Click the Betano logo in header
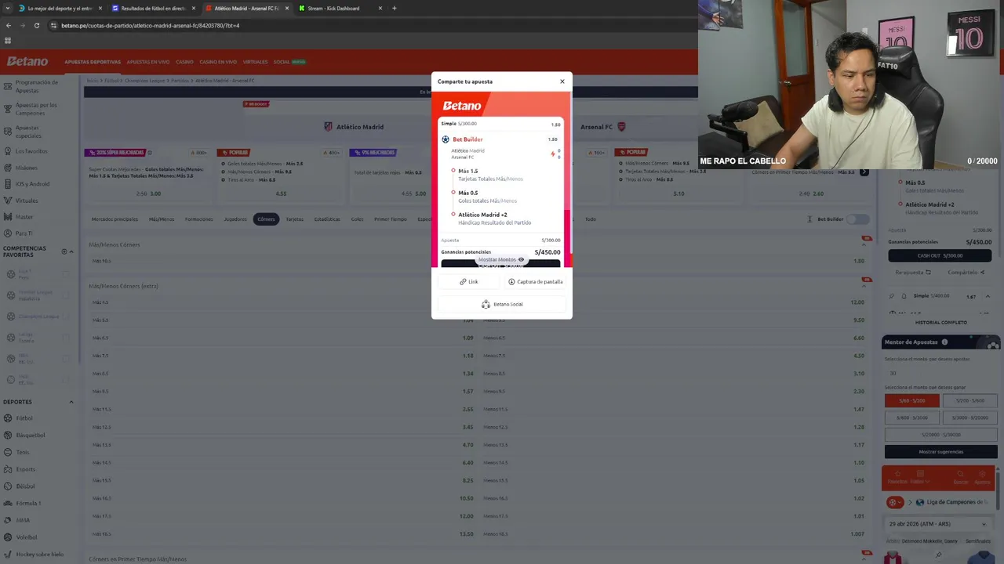 27,61
